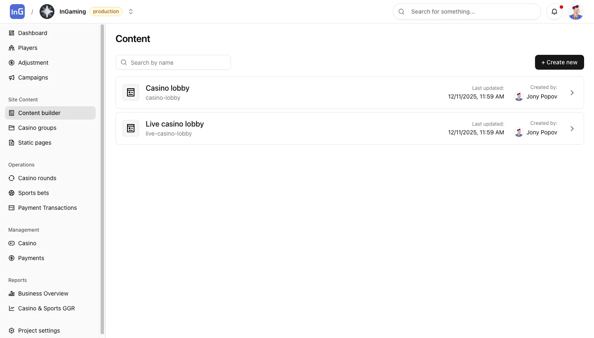Select the Business Overview chart icon
The height and width of the screenshot is (338, 594).
tap(11, 293)
